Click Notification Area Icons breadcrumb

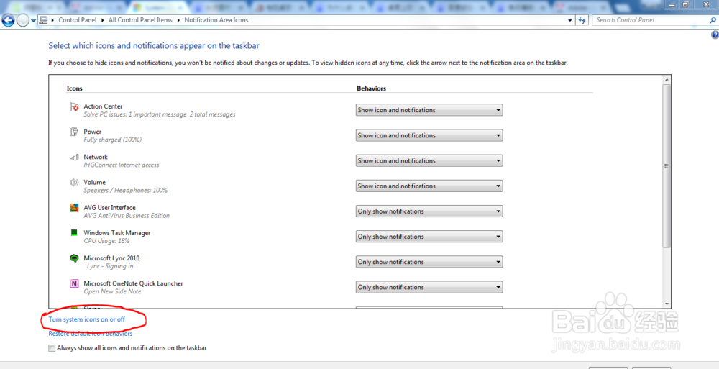216,20
